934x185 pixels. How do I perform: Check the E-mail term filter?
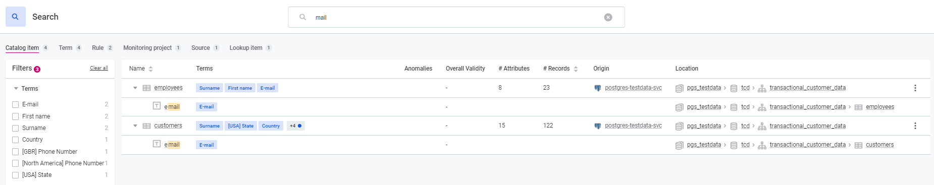pos(15,104)
